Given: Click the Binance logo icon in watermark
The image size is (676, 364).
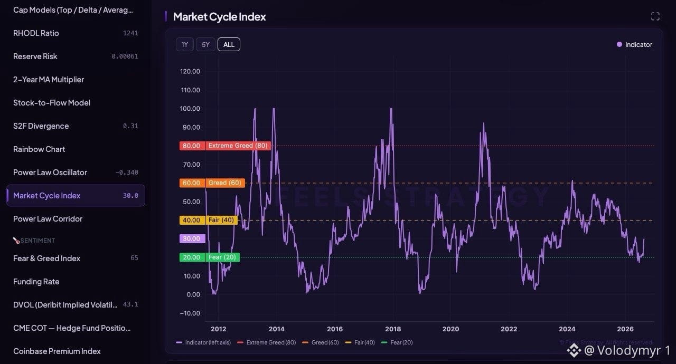Looking at the screenshot, I should (x=574, y=350).
